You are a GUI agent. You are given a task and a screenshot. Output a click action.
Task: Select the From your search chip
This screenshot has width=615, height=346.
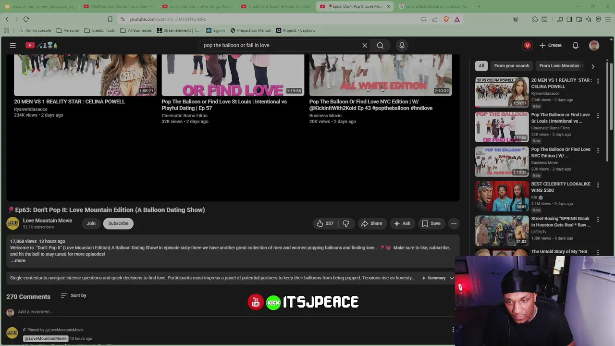click(512, 66)
